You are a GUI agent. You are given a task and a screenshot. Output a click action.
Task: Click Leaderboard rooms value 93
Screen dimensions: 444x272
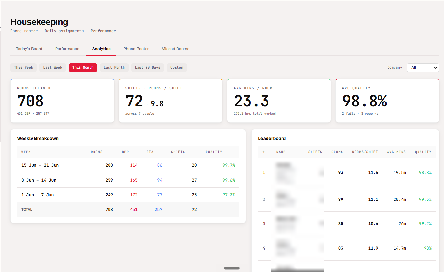(341, 173)
